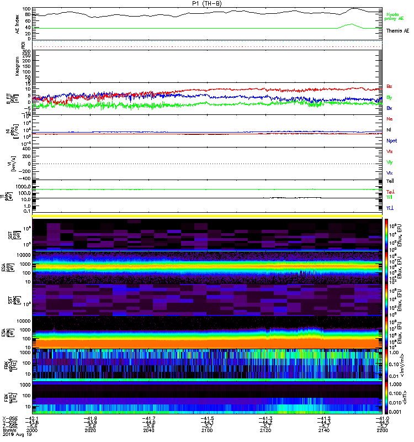
Task: Click the Vi axis tick '-400'
Action: tap(24, 178)
